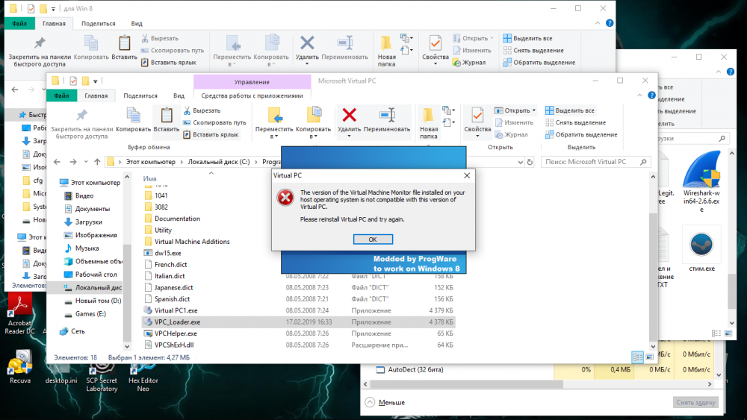Click the Имя column header
Image resolution: width=747 pixels, height=420 pixels.
coord(149,179)
